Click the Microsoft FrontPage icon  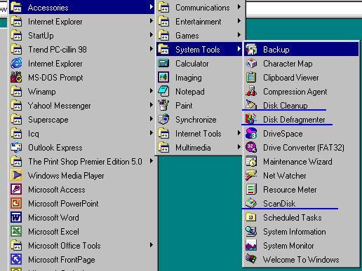coord(16,260)
